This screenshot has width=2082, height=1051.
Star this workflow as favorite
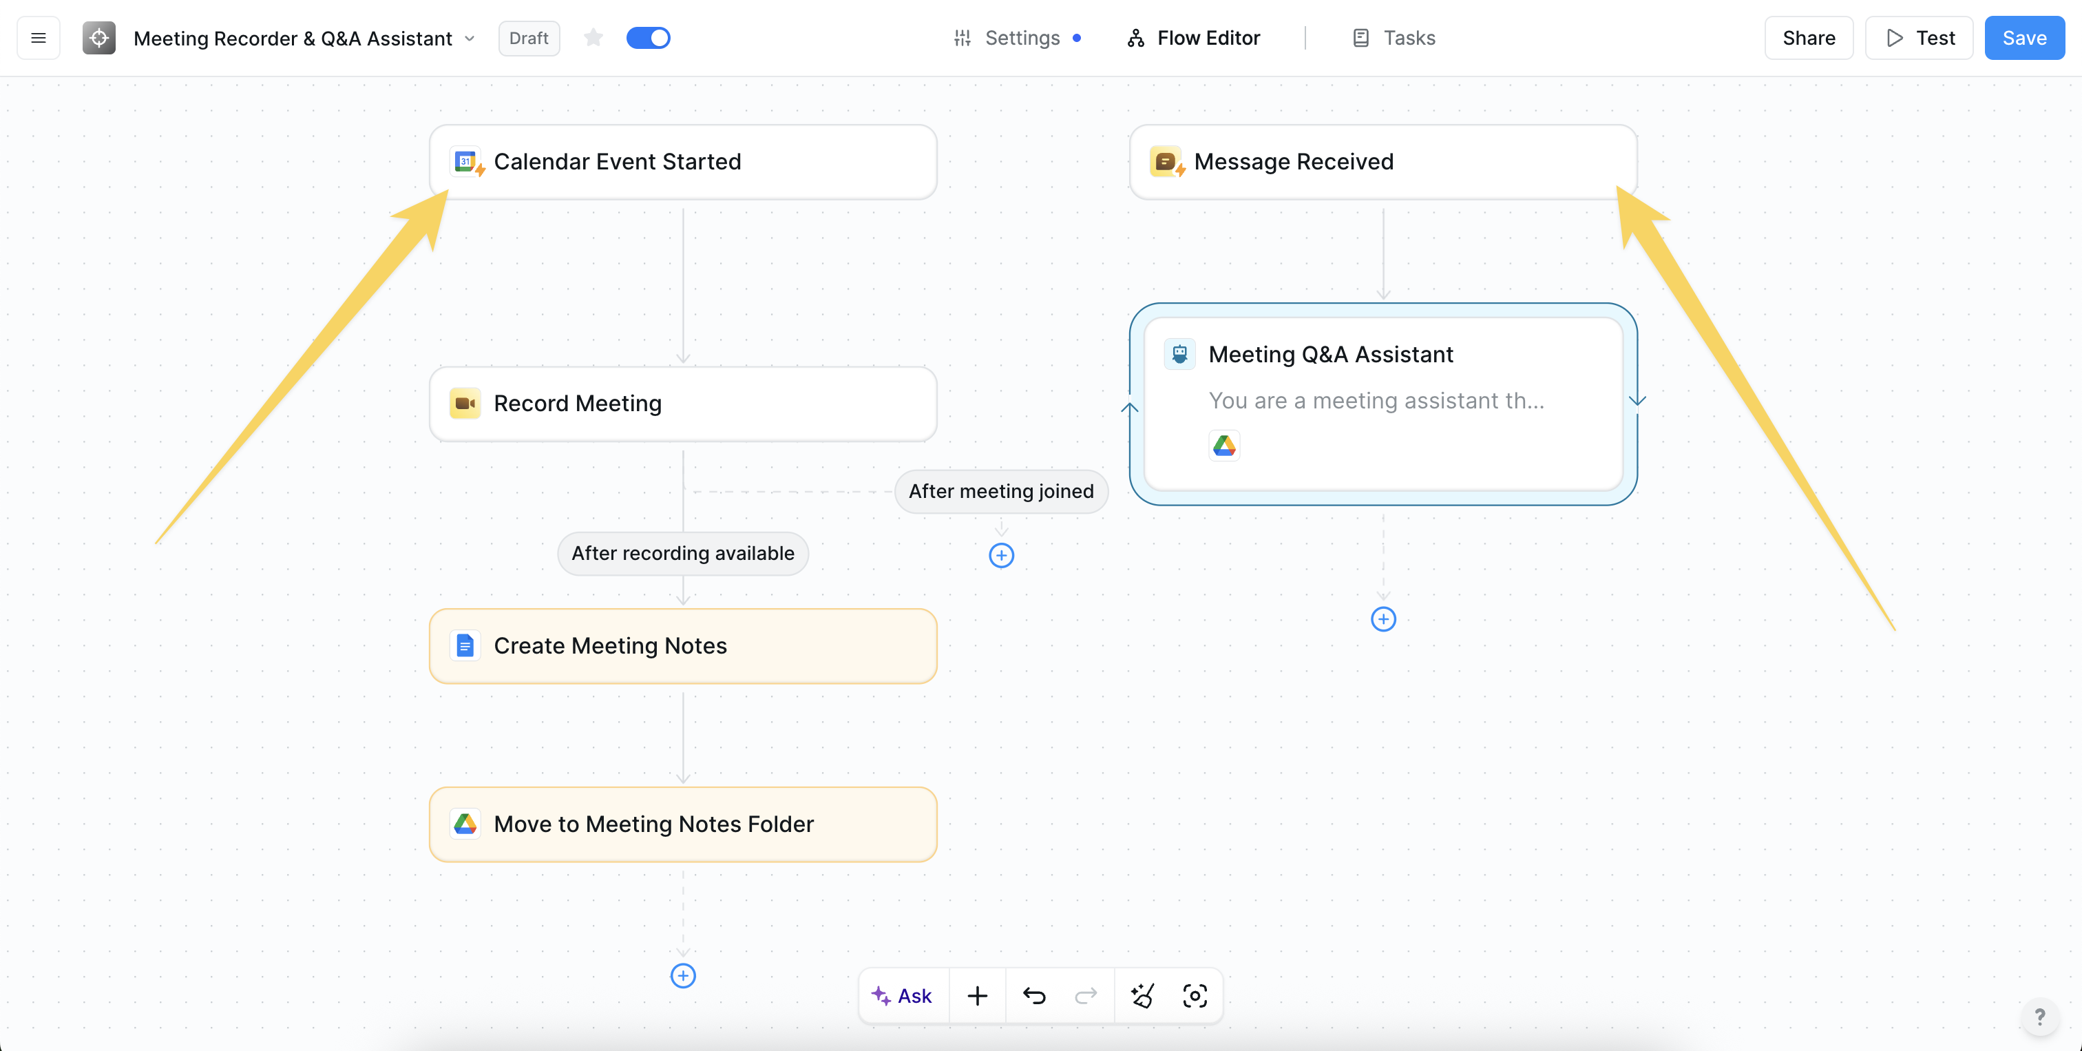593,37
